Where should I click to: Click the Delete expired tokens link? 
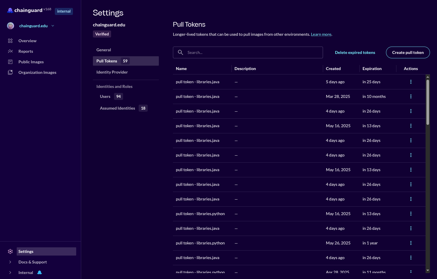[x=355, y=52]
